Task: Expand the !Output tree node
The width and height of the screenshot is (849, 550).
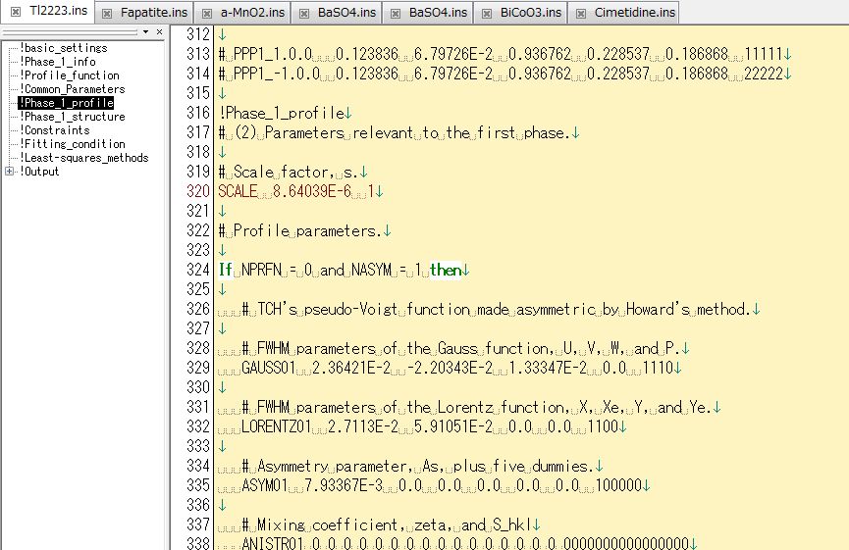Action: click(x=10, y=172)
